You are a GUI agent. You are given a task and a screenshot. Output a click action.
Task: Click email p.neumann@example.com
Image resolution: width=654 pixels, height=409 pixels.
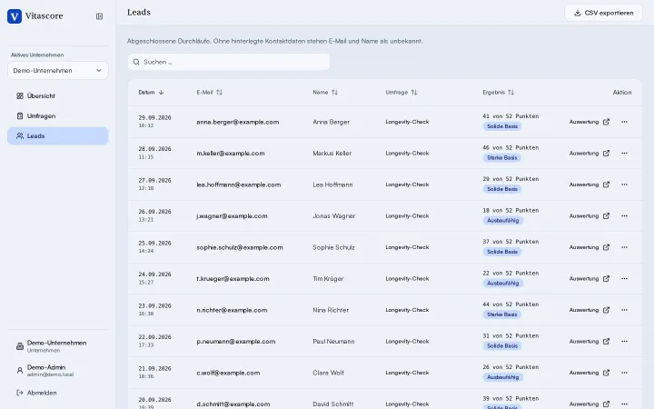coord(236,342)
